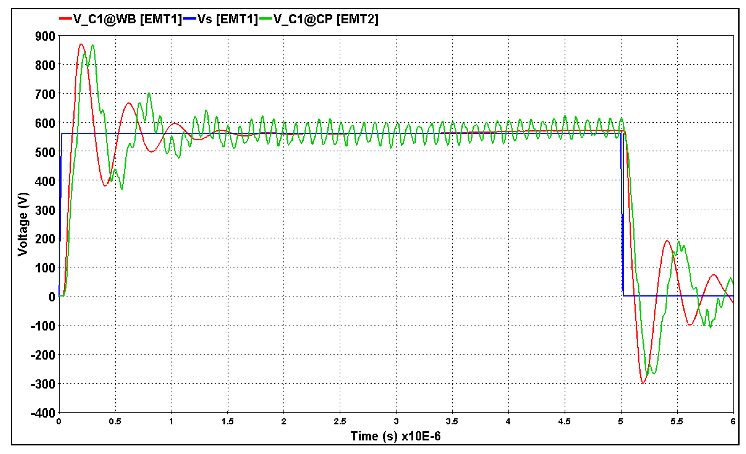Select the Vs [EMT1] legend label
Viewport: 746px width, 454px height.
[x=228, y=19]
